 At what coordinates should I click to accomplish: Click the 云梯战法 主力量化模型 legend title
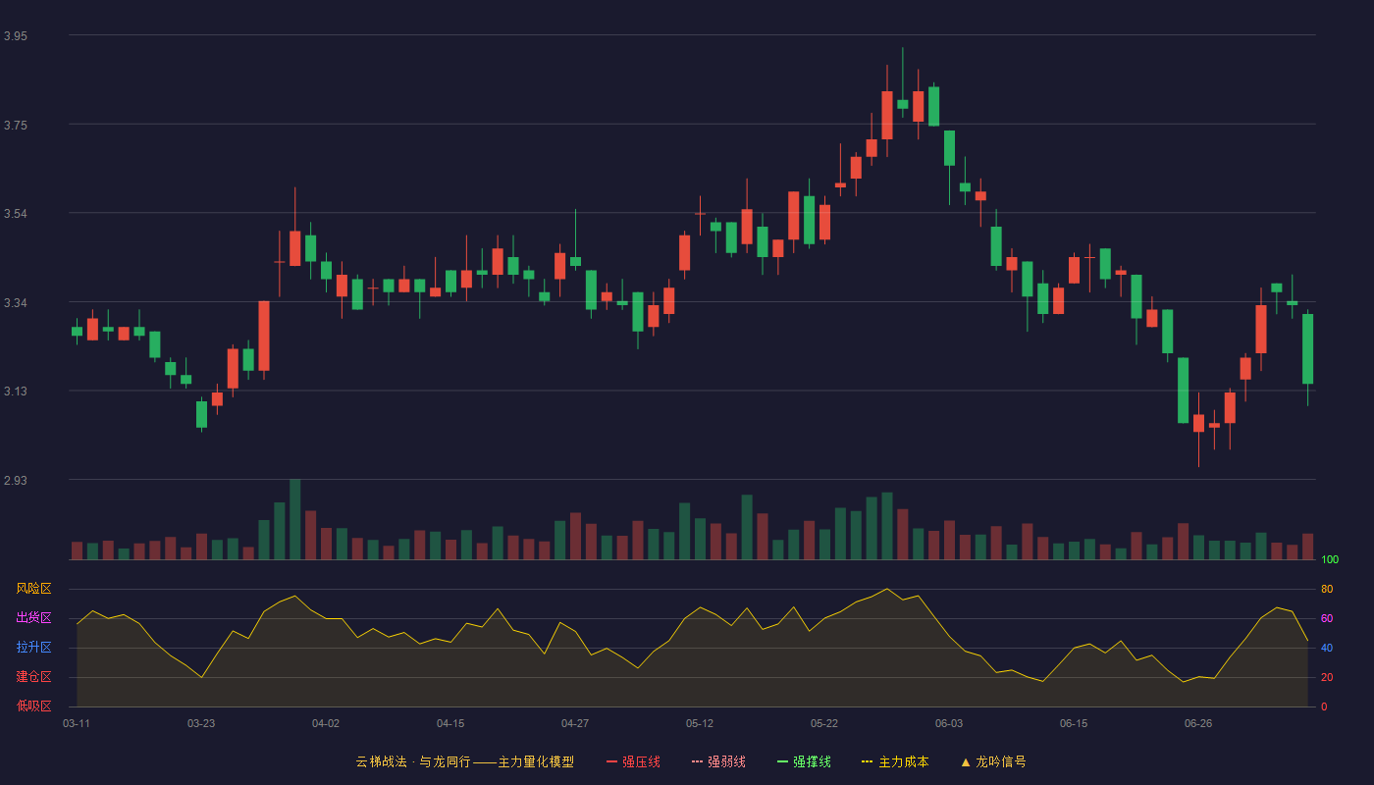(x=464, y=761)
